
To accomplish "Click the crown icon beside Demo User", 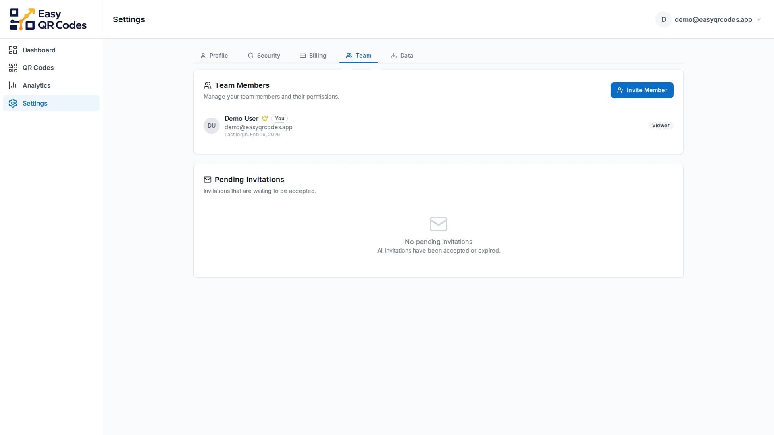I will click(265, 118).
